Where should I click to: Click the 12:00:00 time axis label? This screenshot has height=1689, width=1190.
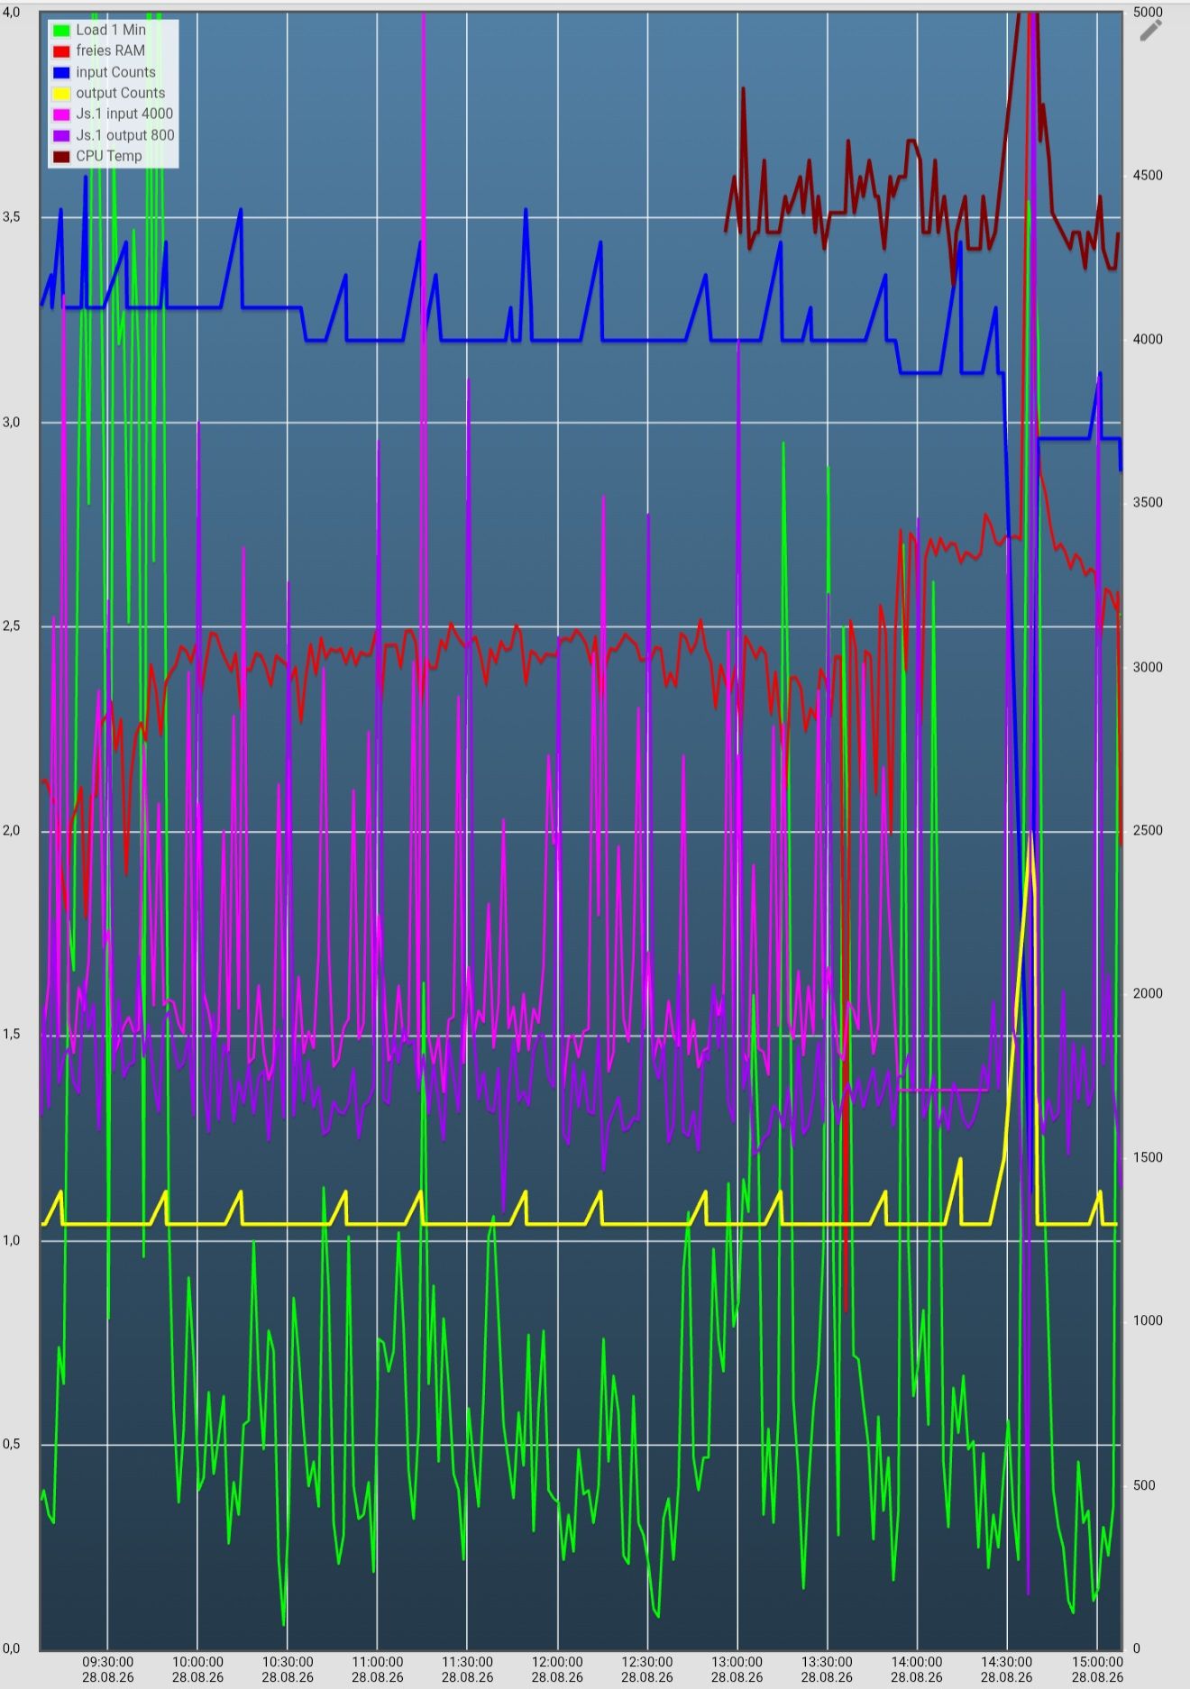557,1669
